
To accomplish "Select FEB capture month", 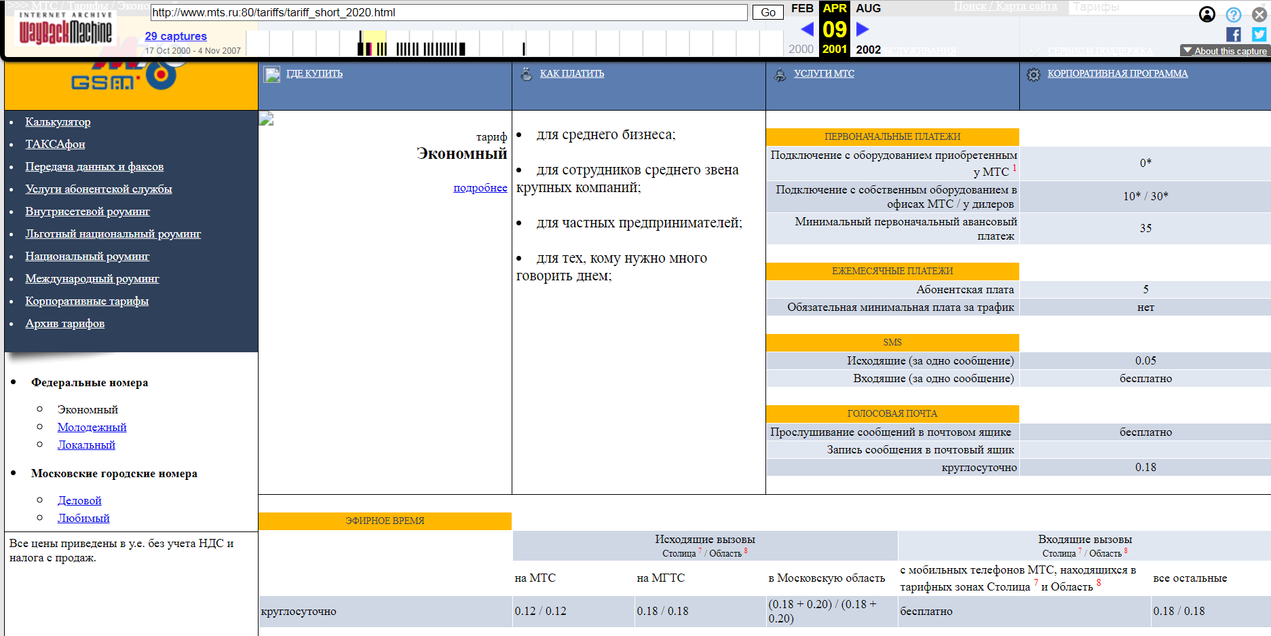I will point(802,8).
